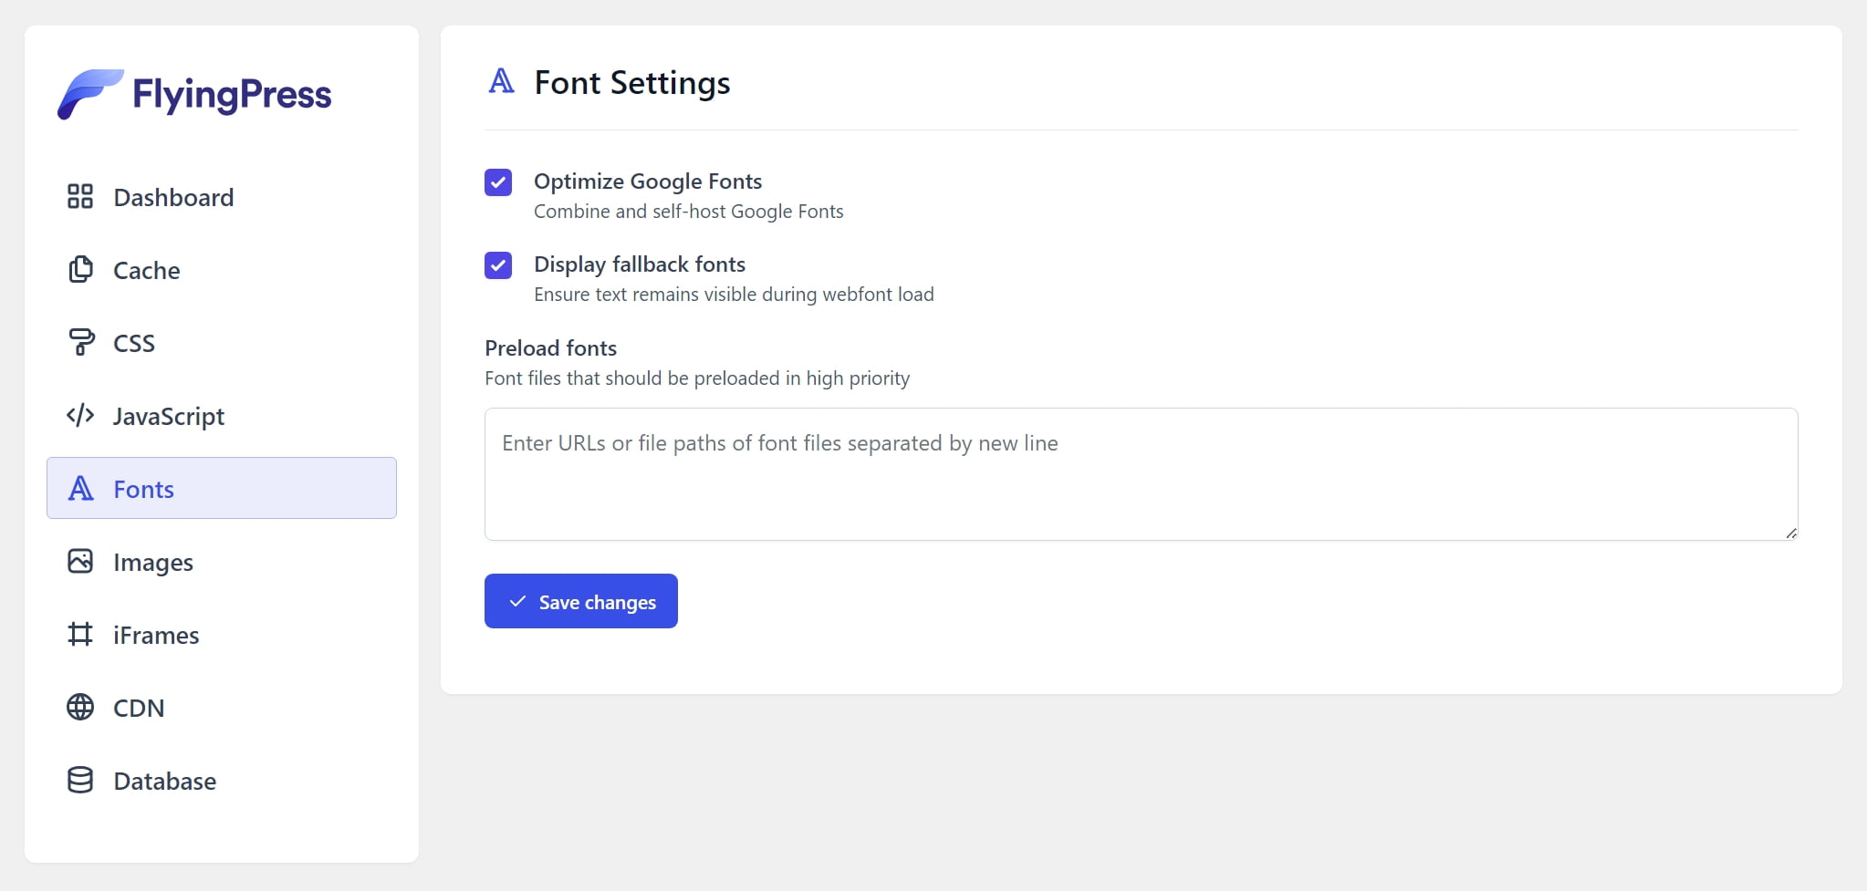Click the JavaScript code brackets icon
Image resolution: width=1867 pixels, height=891 pixels.
(x=80, y=415)
